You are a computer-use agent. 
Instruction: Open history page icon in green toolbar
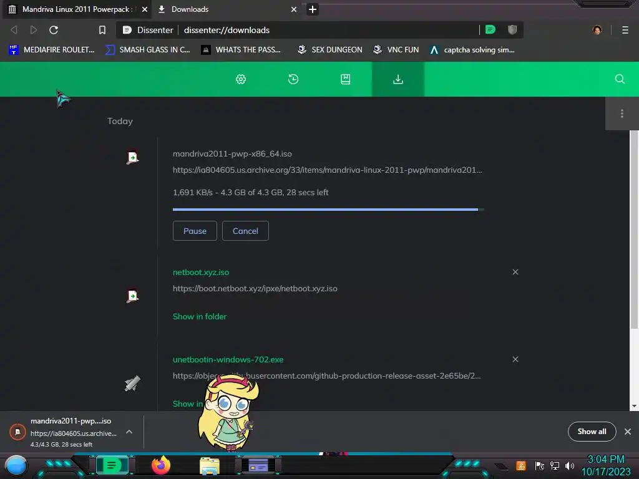click(x=293, y=79)
